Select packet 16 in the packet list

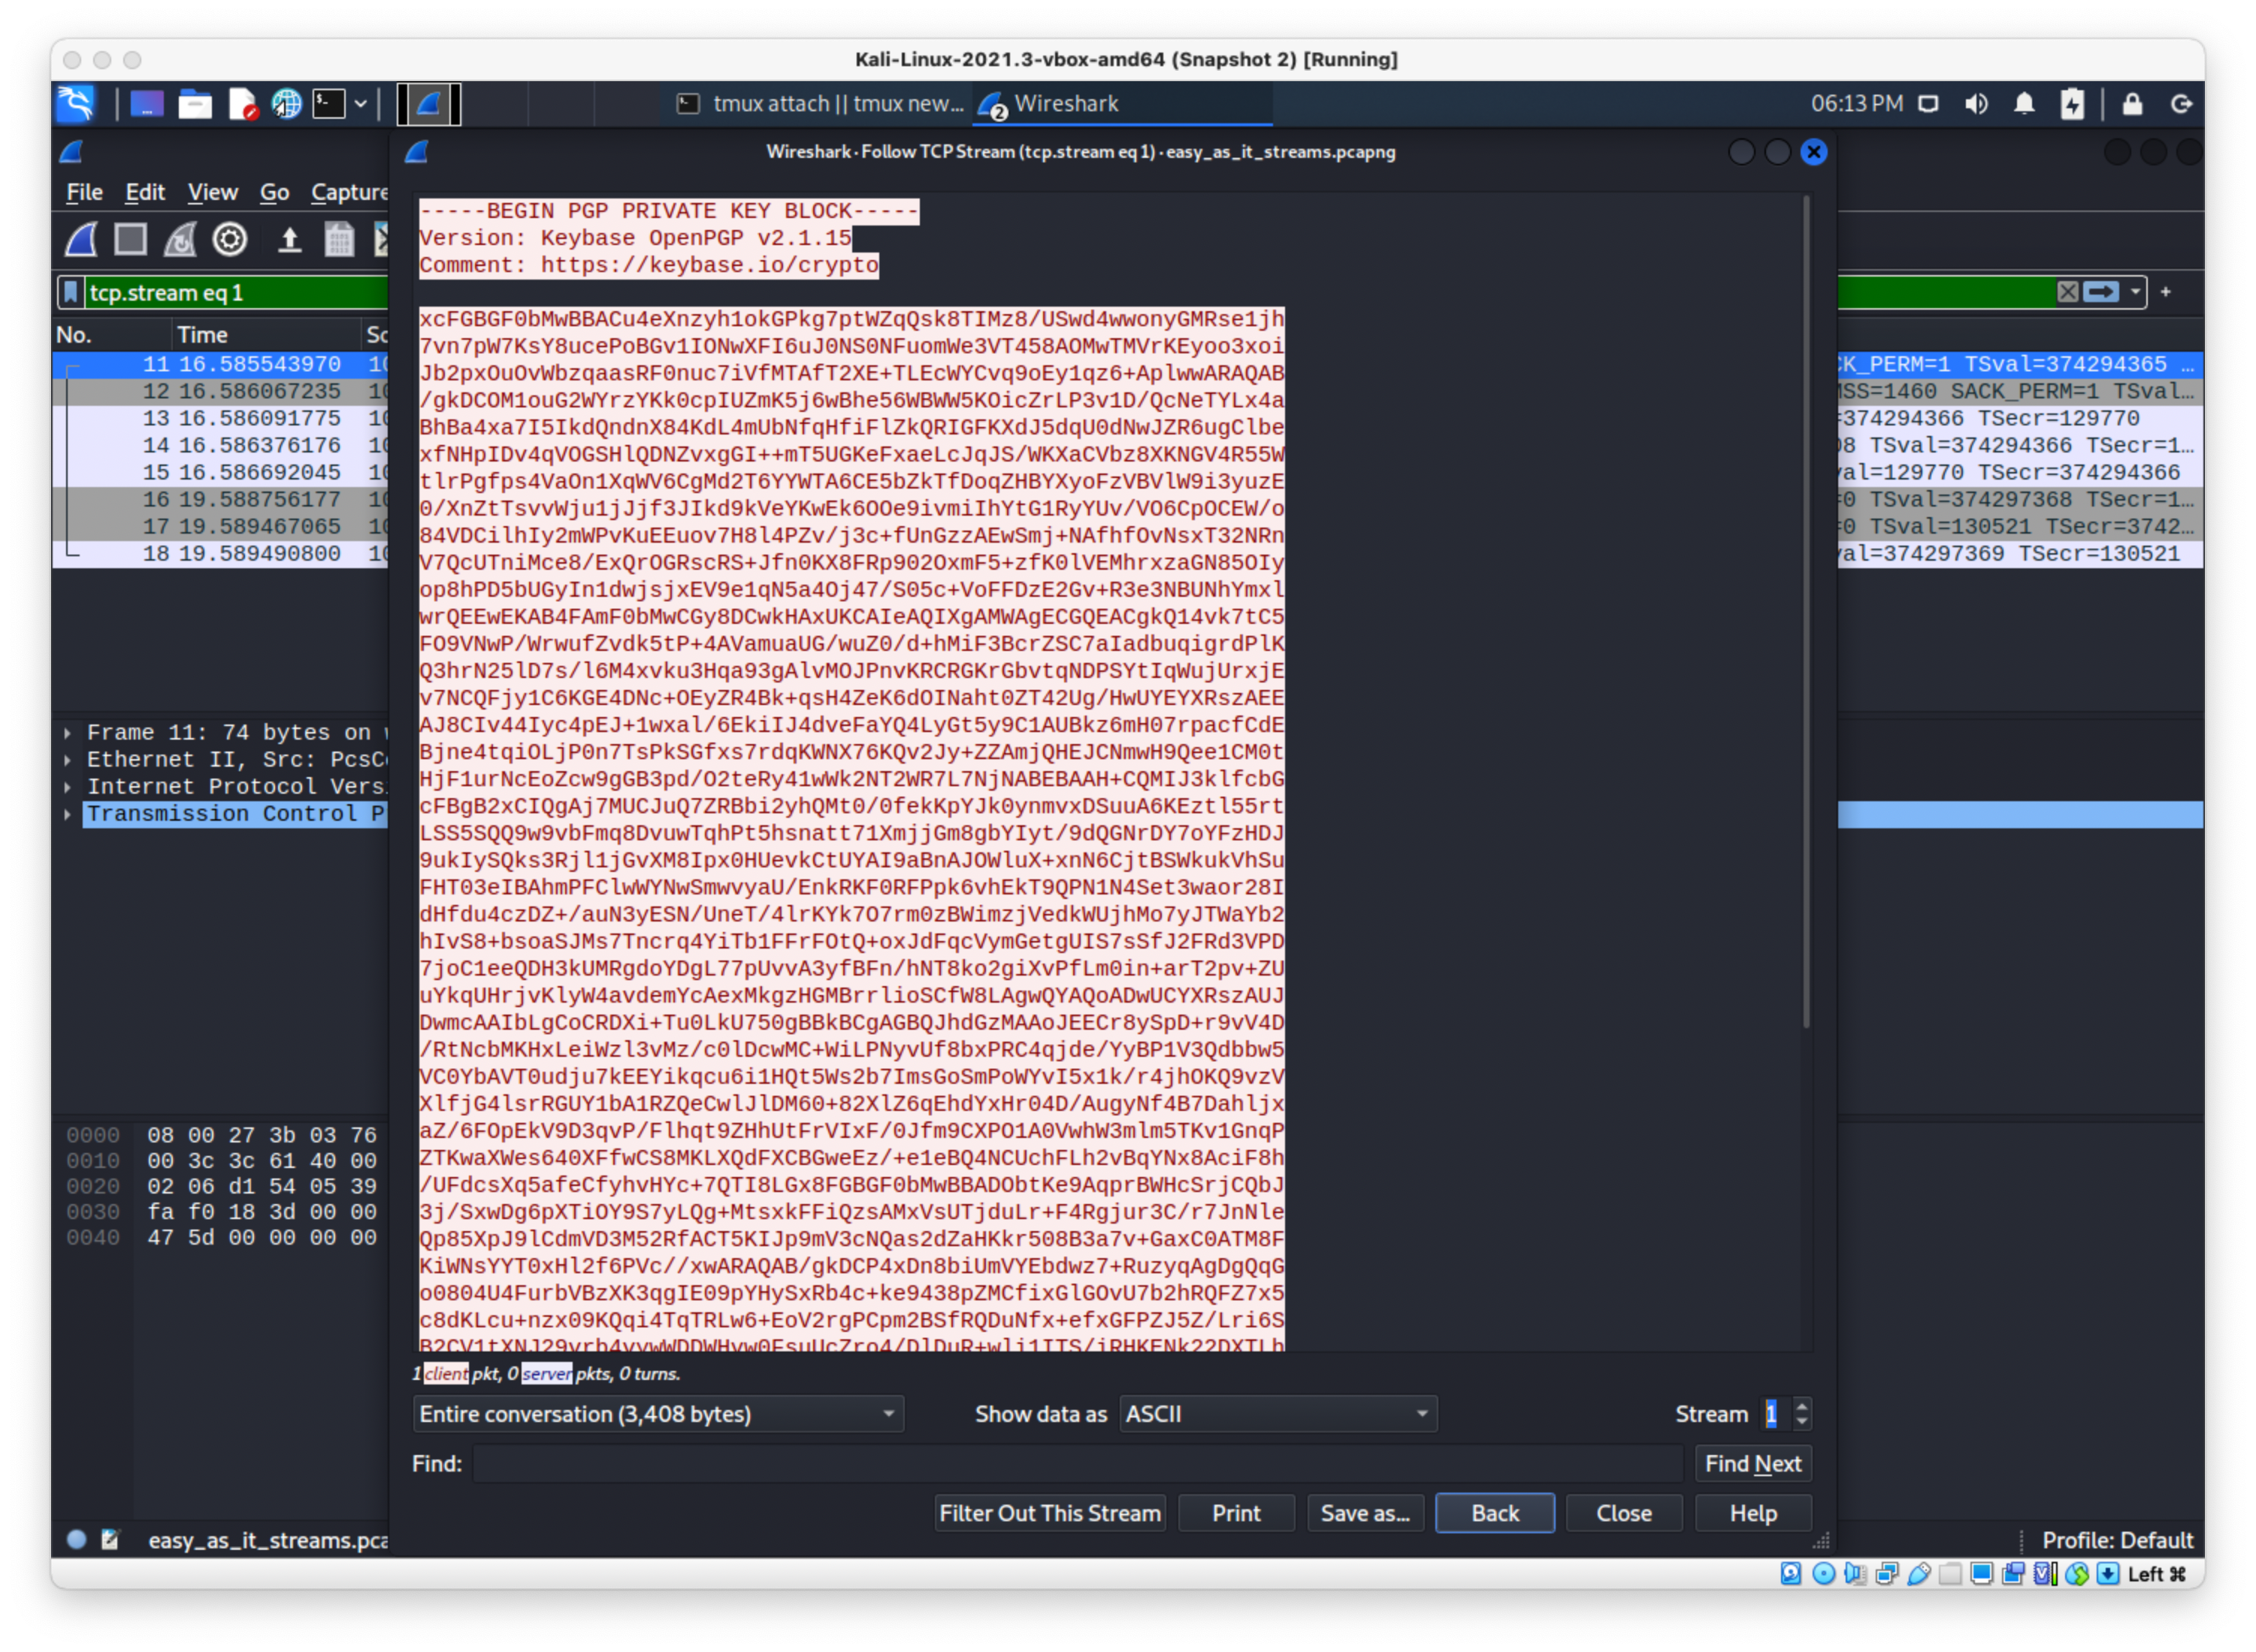click(x=220, y=499)
